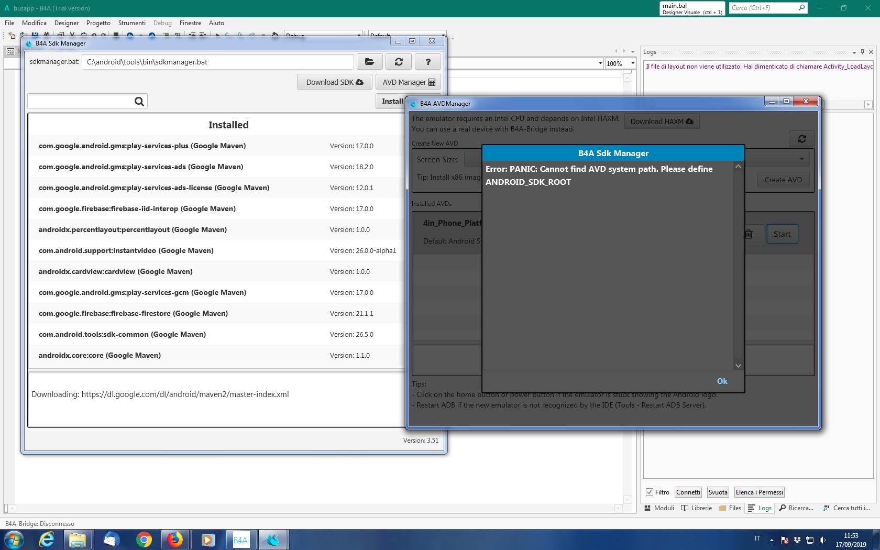Click the SDK Manager search field
This screenshot has width=880, height=550.
81,101
